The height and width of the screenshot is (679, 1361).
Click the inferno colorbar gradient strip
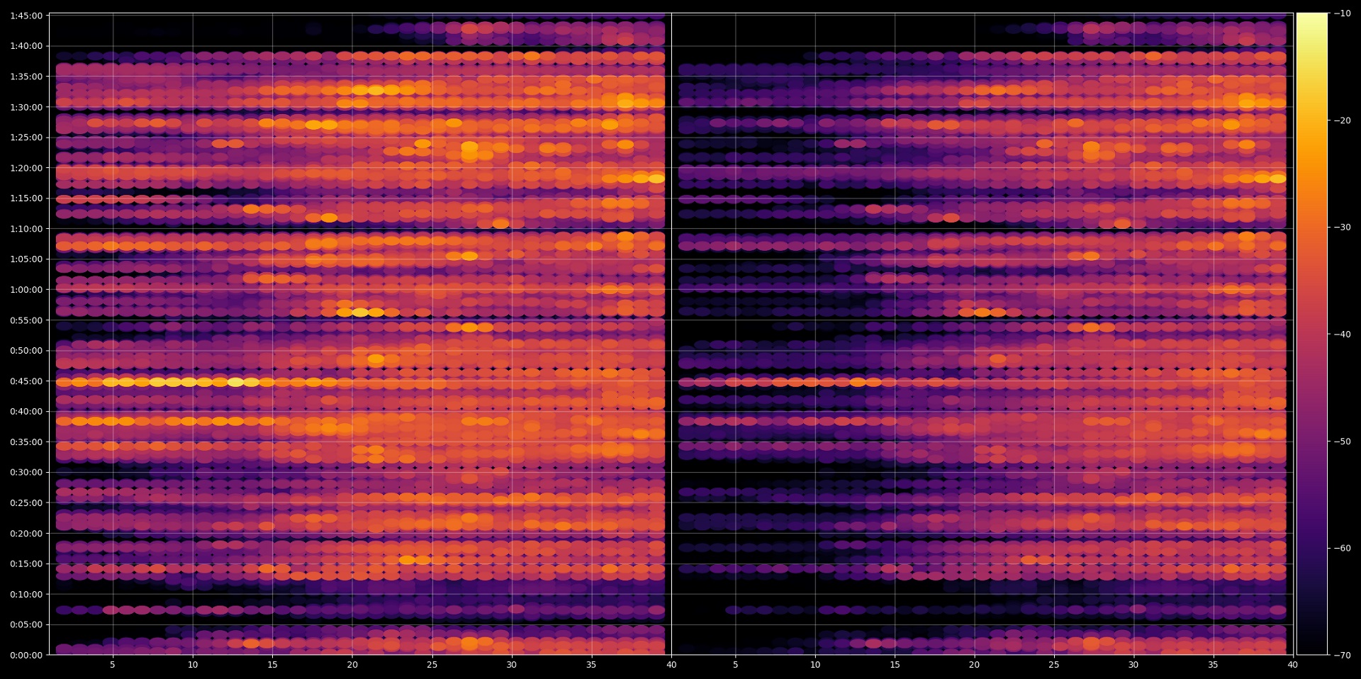click(1312, 334)
